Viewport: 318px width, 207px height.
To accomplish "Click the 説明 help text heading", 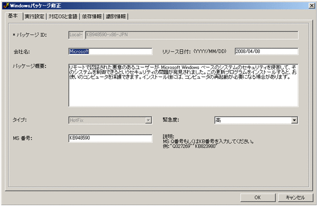I will coord(169,137).
